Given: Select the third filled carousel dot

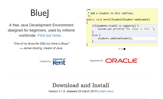Looking at the screenshot, I should [124, 49].
